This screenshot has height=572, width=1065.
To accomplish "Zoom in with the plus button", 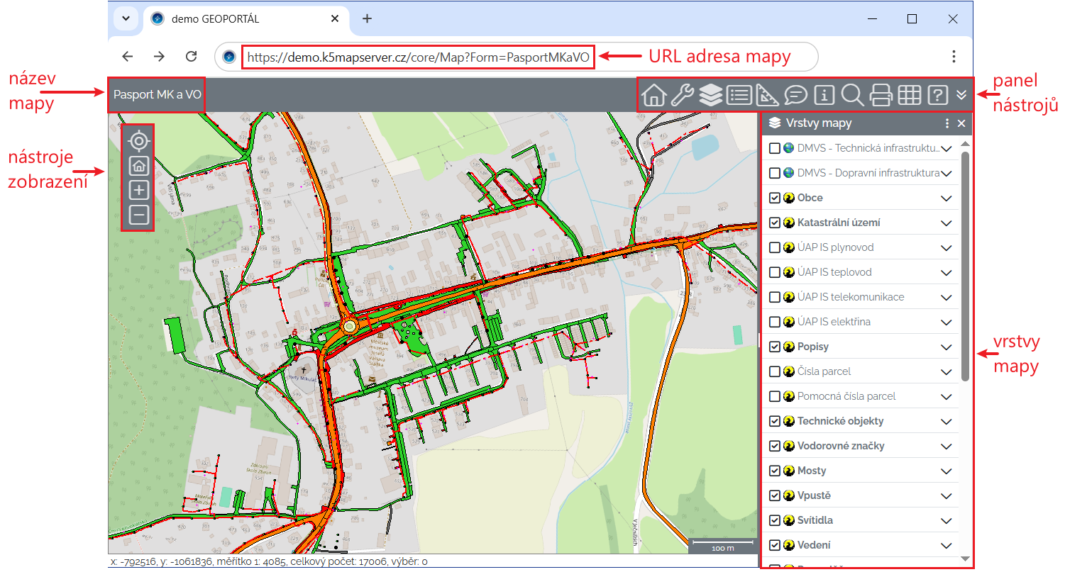I will click(x=139, y=190).
